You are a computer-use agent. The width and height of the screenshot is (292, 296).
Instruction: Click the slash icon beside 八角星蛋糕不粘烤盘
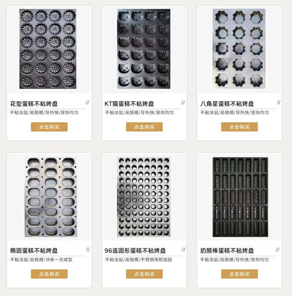click(x=279, y=103)
